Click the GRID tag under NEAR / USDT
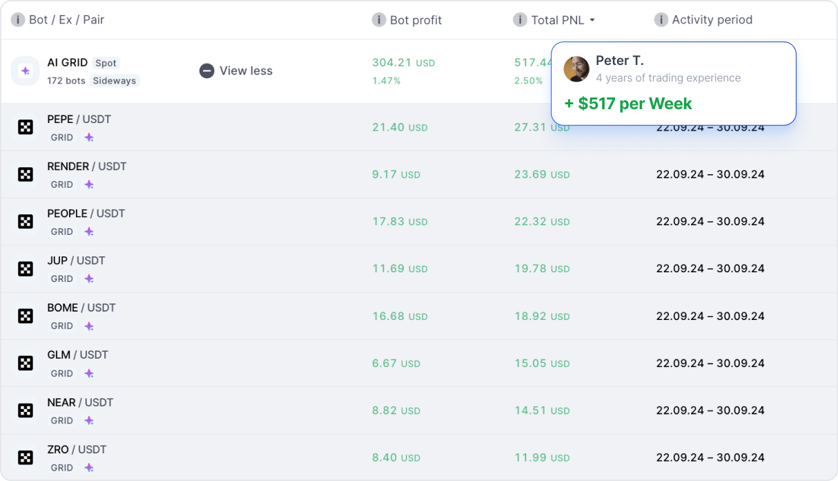The width and height of the screenshot is (838, 481). (62, 420)
